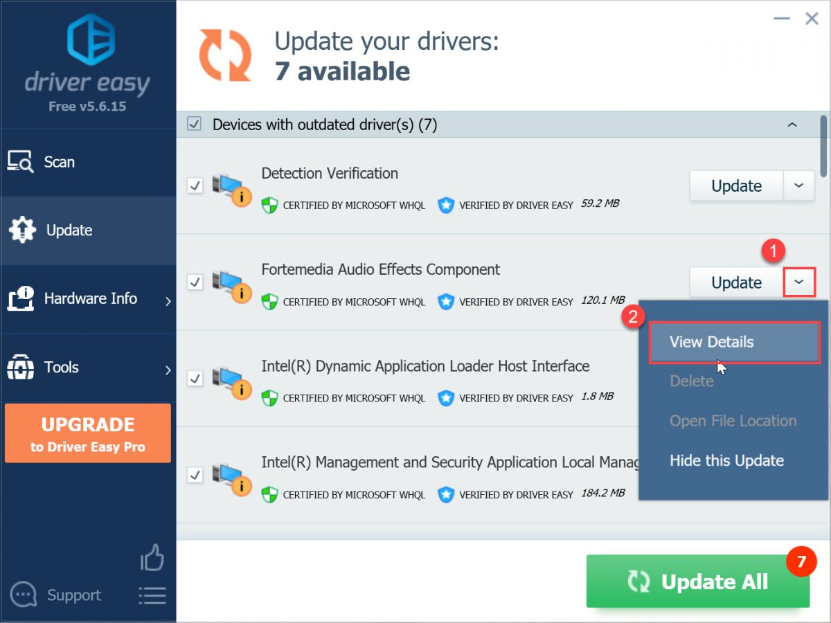Image resolution: width=831 pixels, height=623 pixels.
Task: Click the Detection Verification device icon
Action: pyautogui.click(x=231, y=190)
